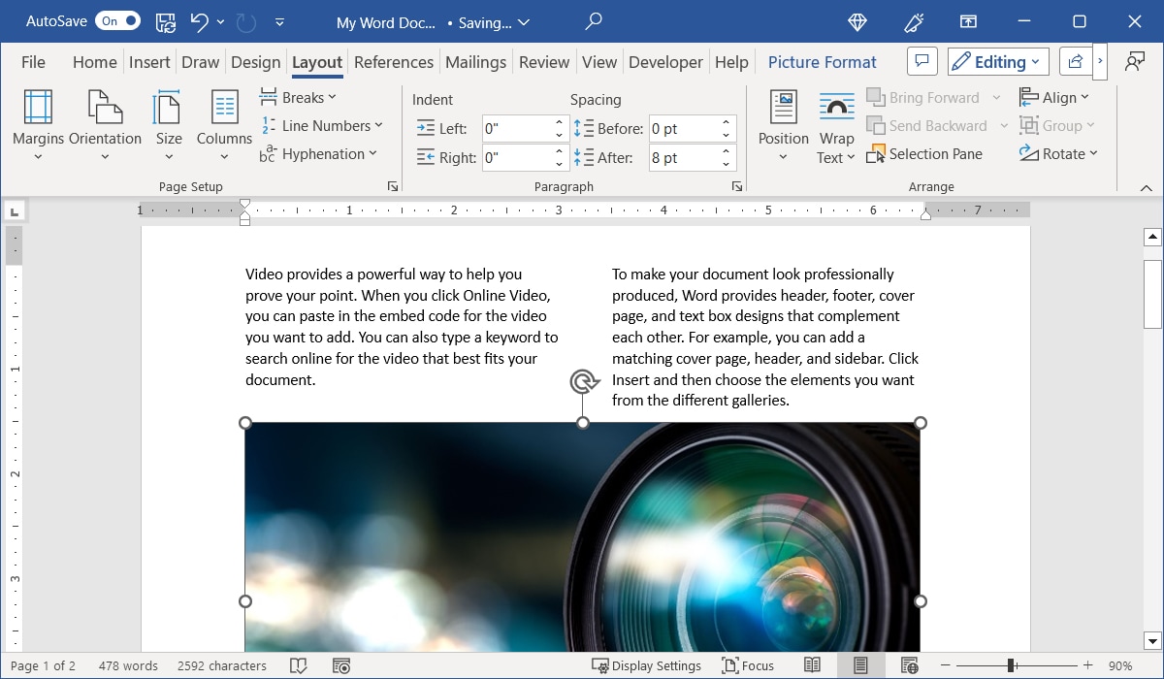Select the Margins tool

pyautogui.click(x=37, y=124)
